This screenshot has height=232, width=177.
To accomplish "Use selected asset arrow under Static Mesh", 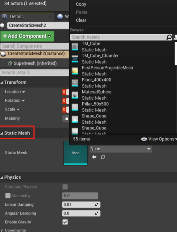I will click(94, 157).
